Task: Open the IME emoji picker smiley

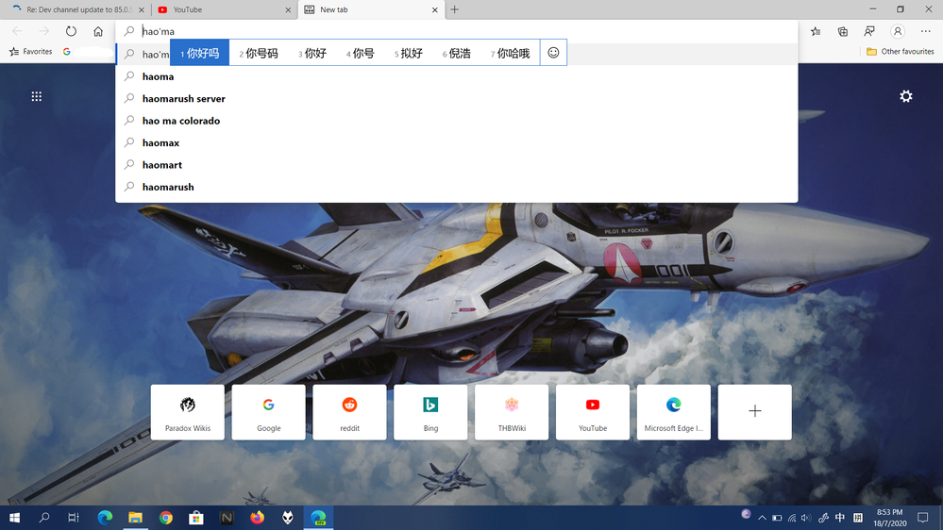Action: click(x=553, y=53)
